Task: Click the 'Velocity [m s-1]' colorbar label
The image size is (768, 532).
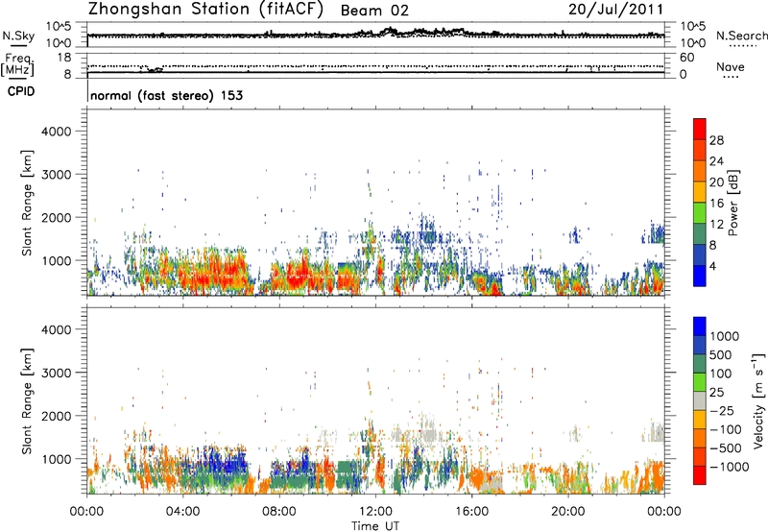Action: pyautogui.click(x=758, y=400)
